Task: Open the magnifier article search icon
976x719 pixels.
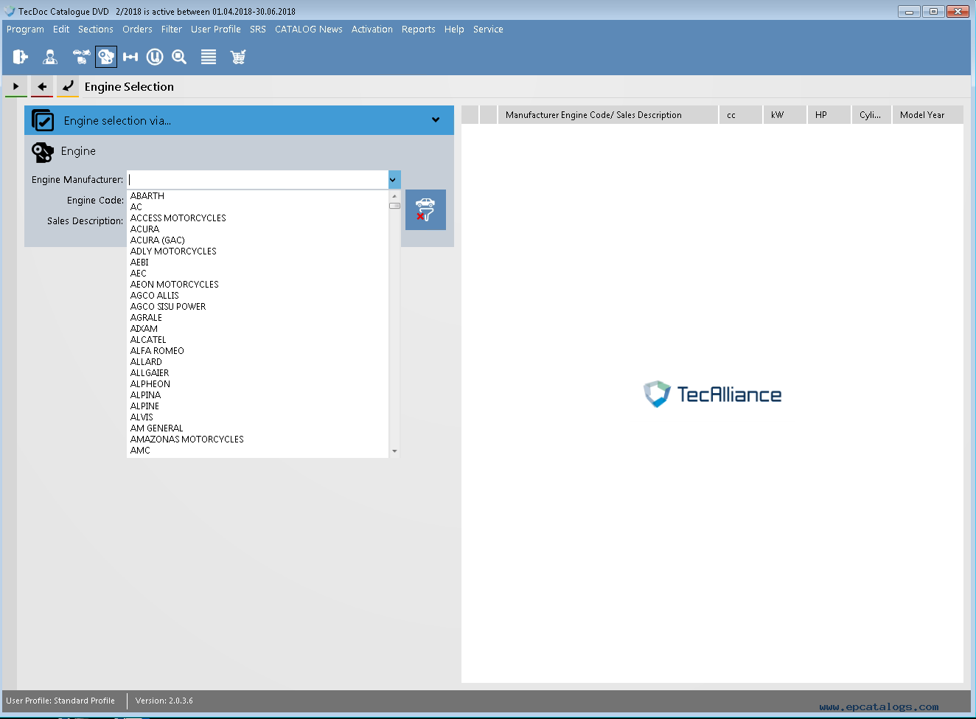Action: point(179,57)
